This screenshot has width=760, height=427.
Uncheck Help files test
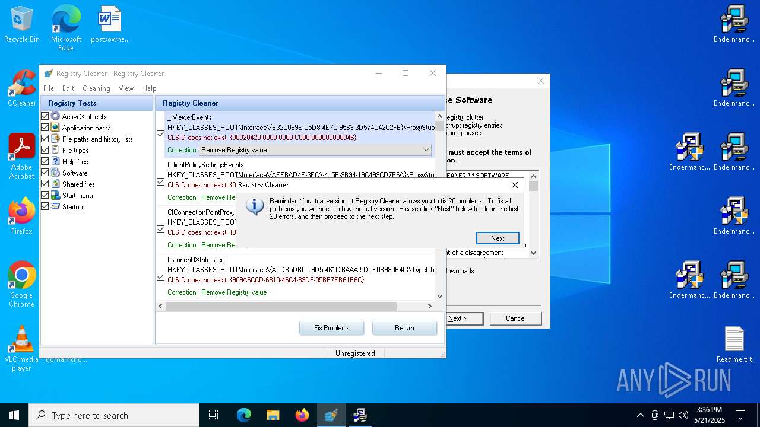[45, 162]
